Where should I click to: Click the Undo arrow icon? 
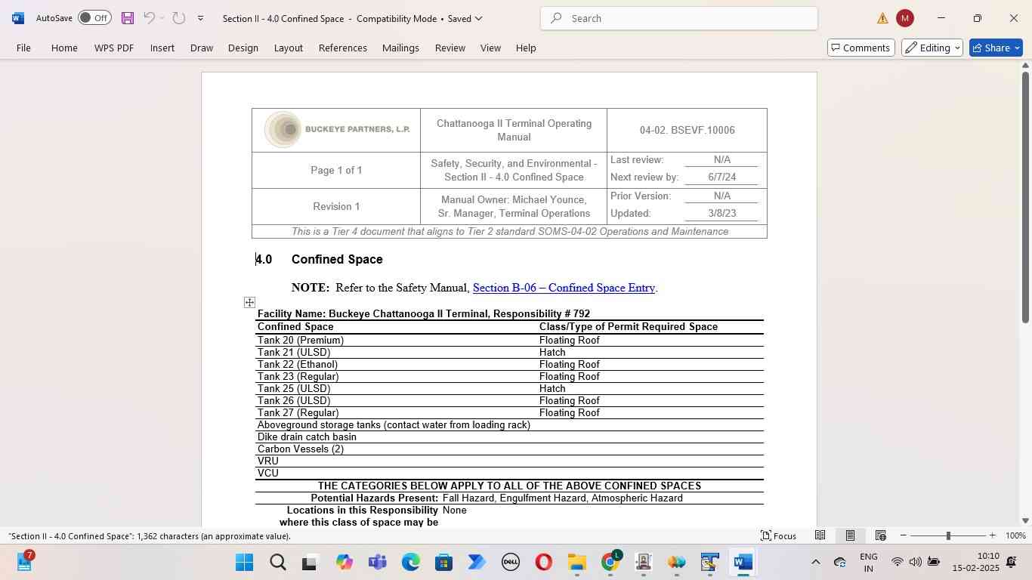click(x=149, y=18)
